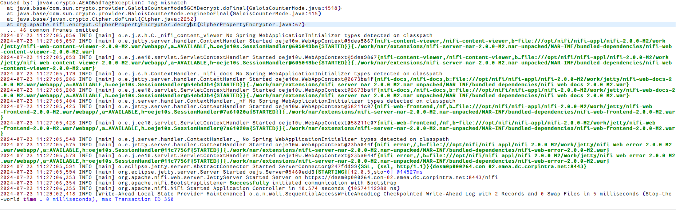676x210 pixels.
Task: Click the 'Cipher.java:2252' source reference
Action: [x=167, y=19]
